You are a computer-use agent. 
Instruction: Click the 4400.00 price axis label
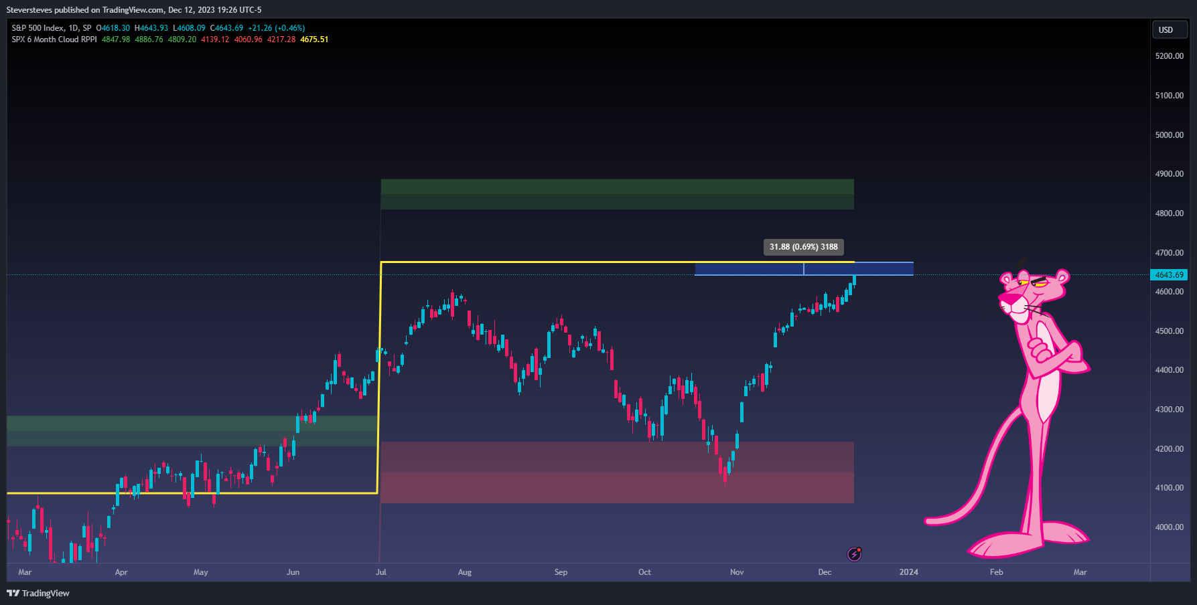pyautogui.click(x=1169, y=370)
